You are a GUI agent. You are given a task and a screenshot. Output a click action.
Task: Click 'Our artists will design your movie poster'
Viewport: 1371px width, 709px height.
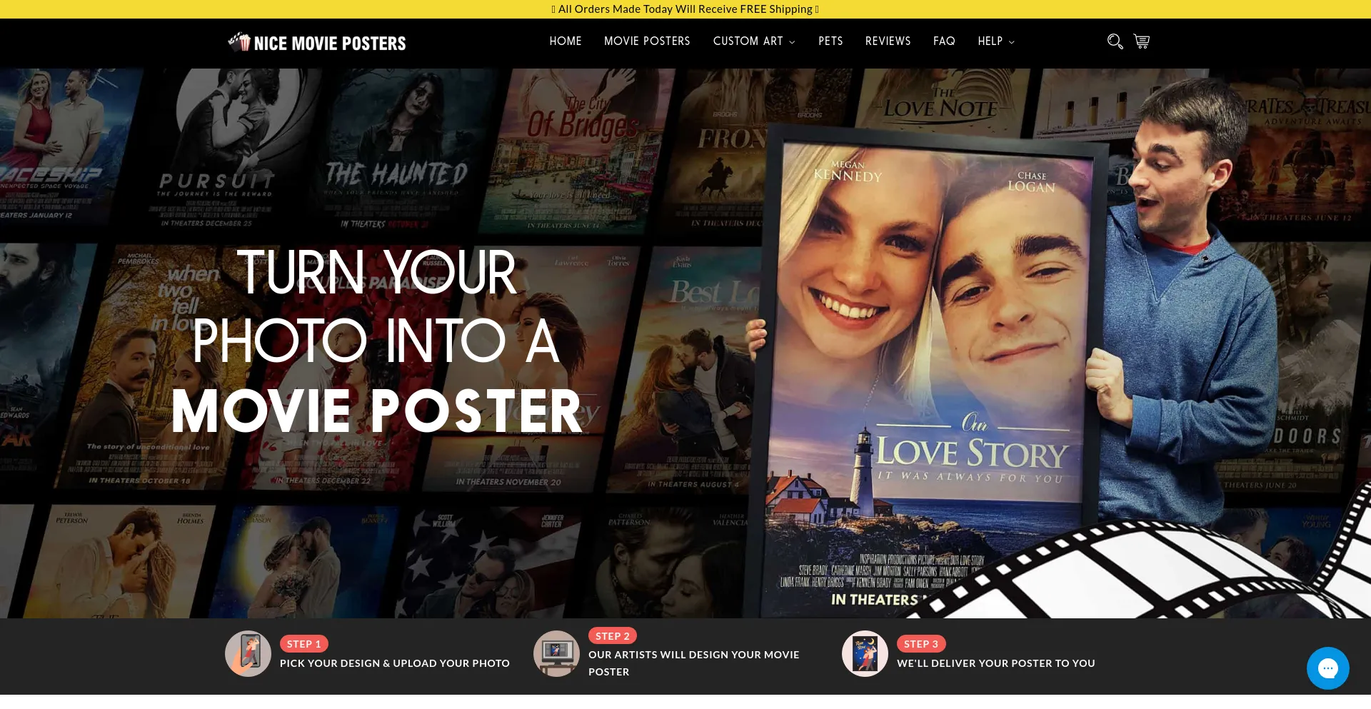pyautogui.click(x=694, y=663)
